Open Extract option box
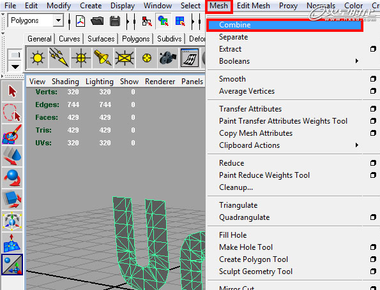The image size is (380, 290). point(373,49)
